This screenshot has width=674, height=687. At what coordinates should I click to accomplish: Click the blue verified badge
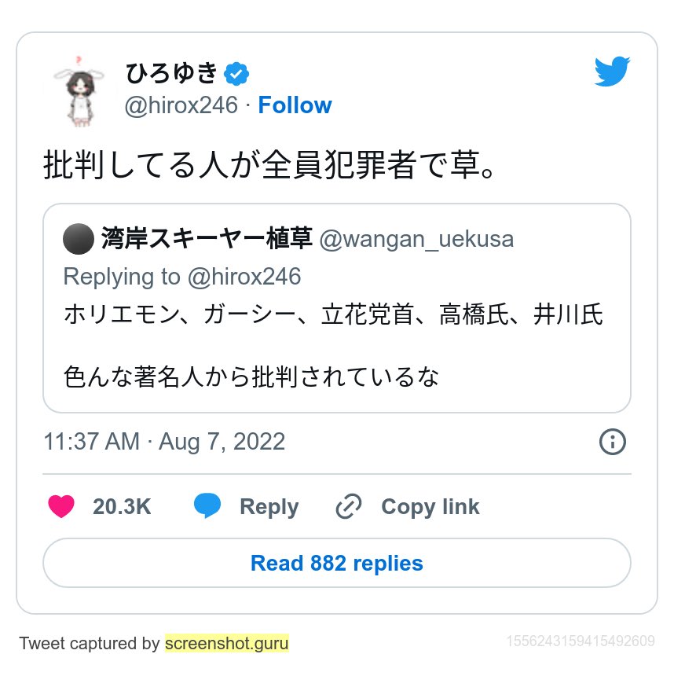coord(236,74)
